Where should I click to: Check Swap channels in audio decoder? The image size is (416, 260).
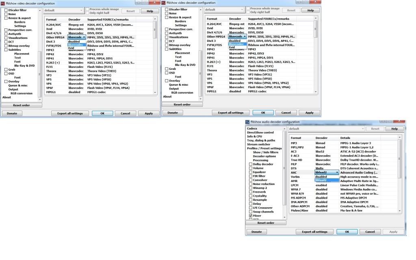250,212
